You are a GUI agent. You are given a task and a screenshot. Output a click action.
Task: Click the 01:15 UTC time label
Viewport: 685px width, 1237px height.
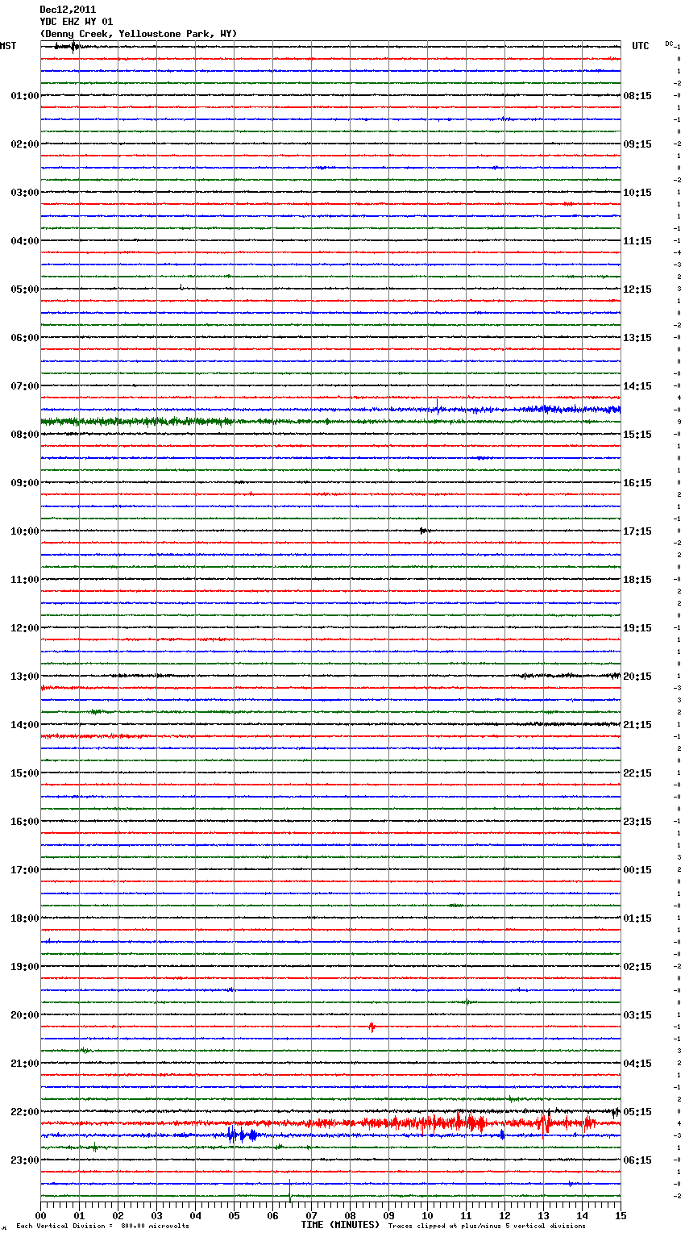[637, 918]
